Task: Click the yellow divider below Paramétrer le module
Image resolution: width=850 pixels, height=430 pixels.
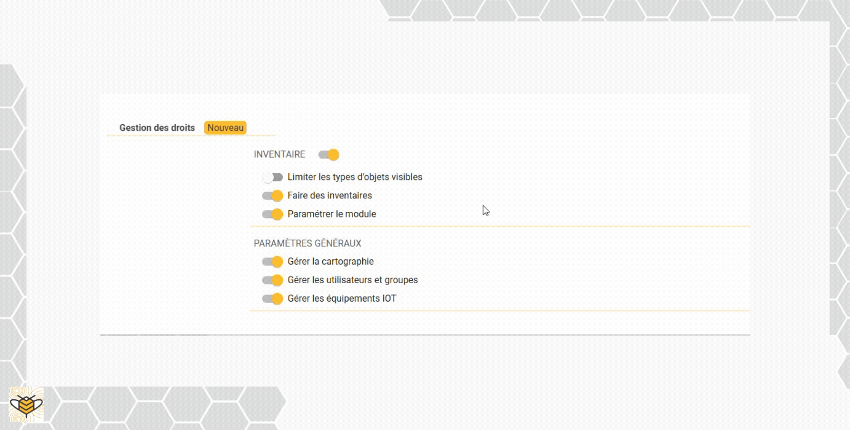Action: (x=500, y=226)
